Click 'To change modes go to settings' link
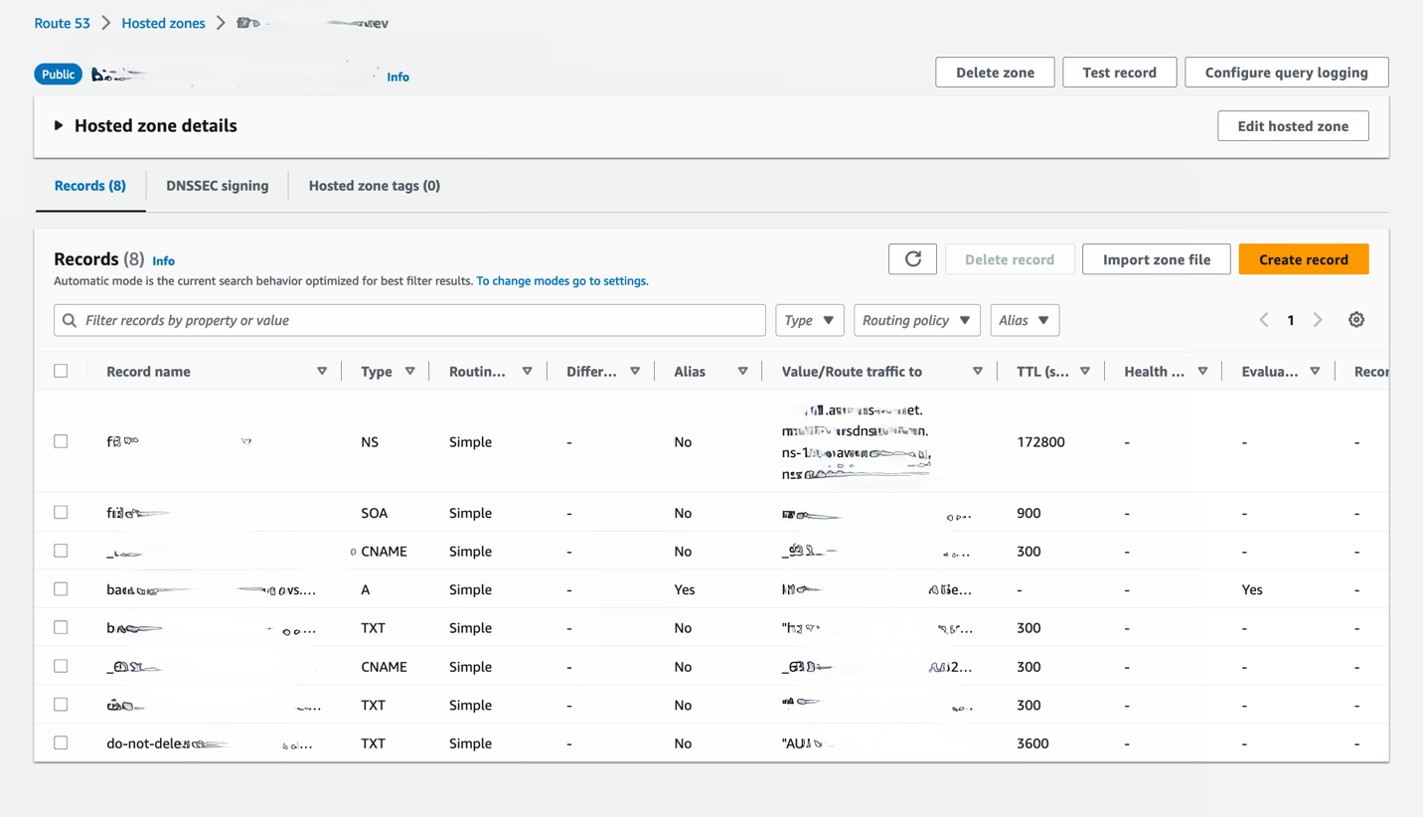Image resolution: width=1423 pixels, height=817 pixels. point(562,281)
